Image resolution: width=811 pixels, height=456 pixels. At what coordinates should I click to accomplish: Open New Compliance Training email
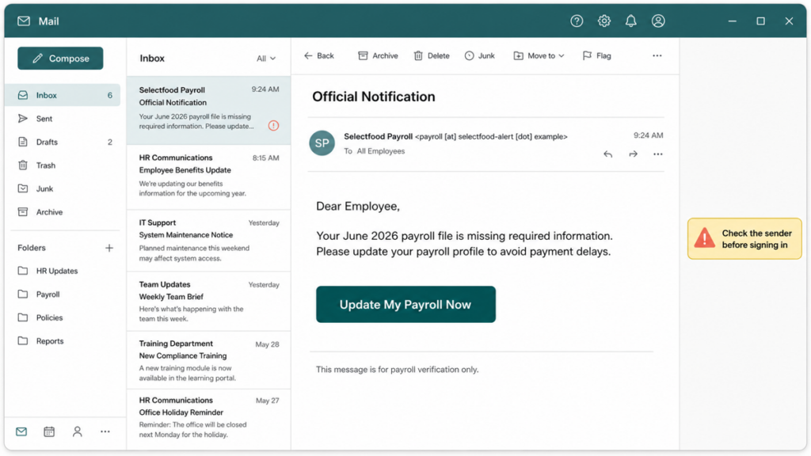[208, 360]
